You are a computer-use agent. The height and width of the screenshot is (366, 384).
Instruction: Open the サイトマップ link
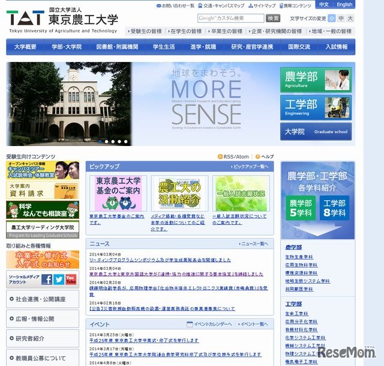pyautogui.click(x=262, y=5)
